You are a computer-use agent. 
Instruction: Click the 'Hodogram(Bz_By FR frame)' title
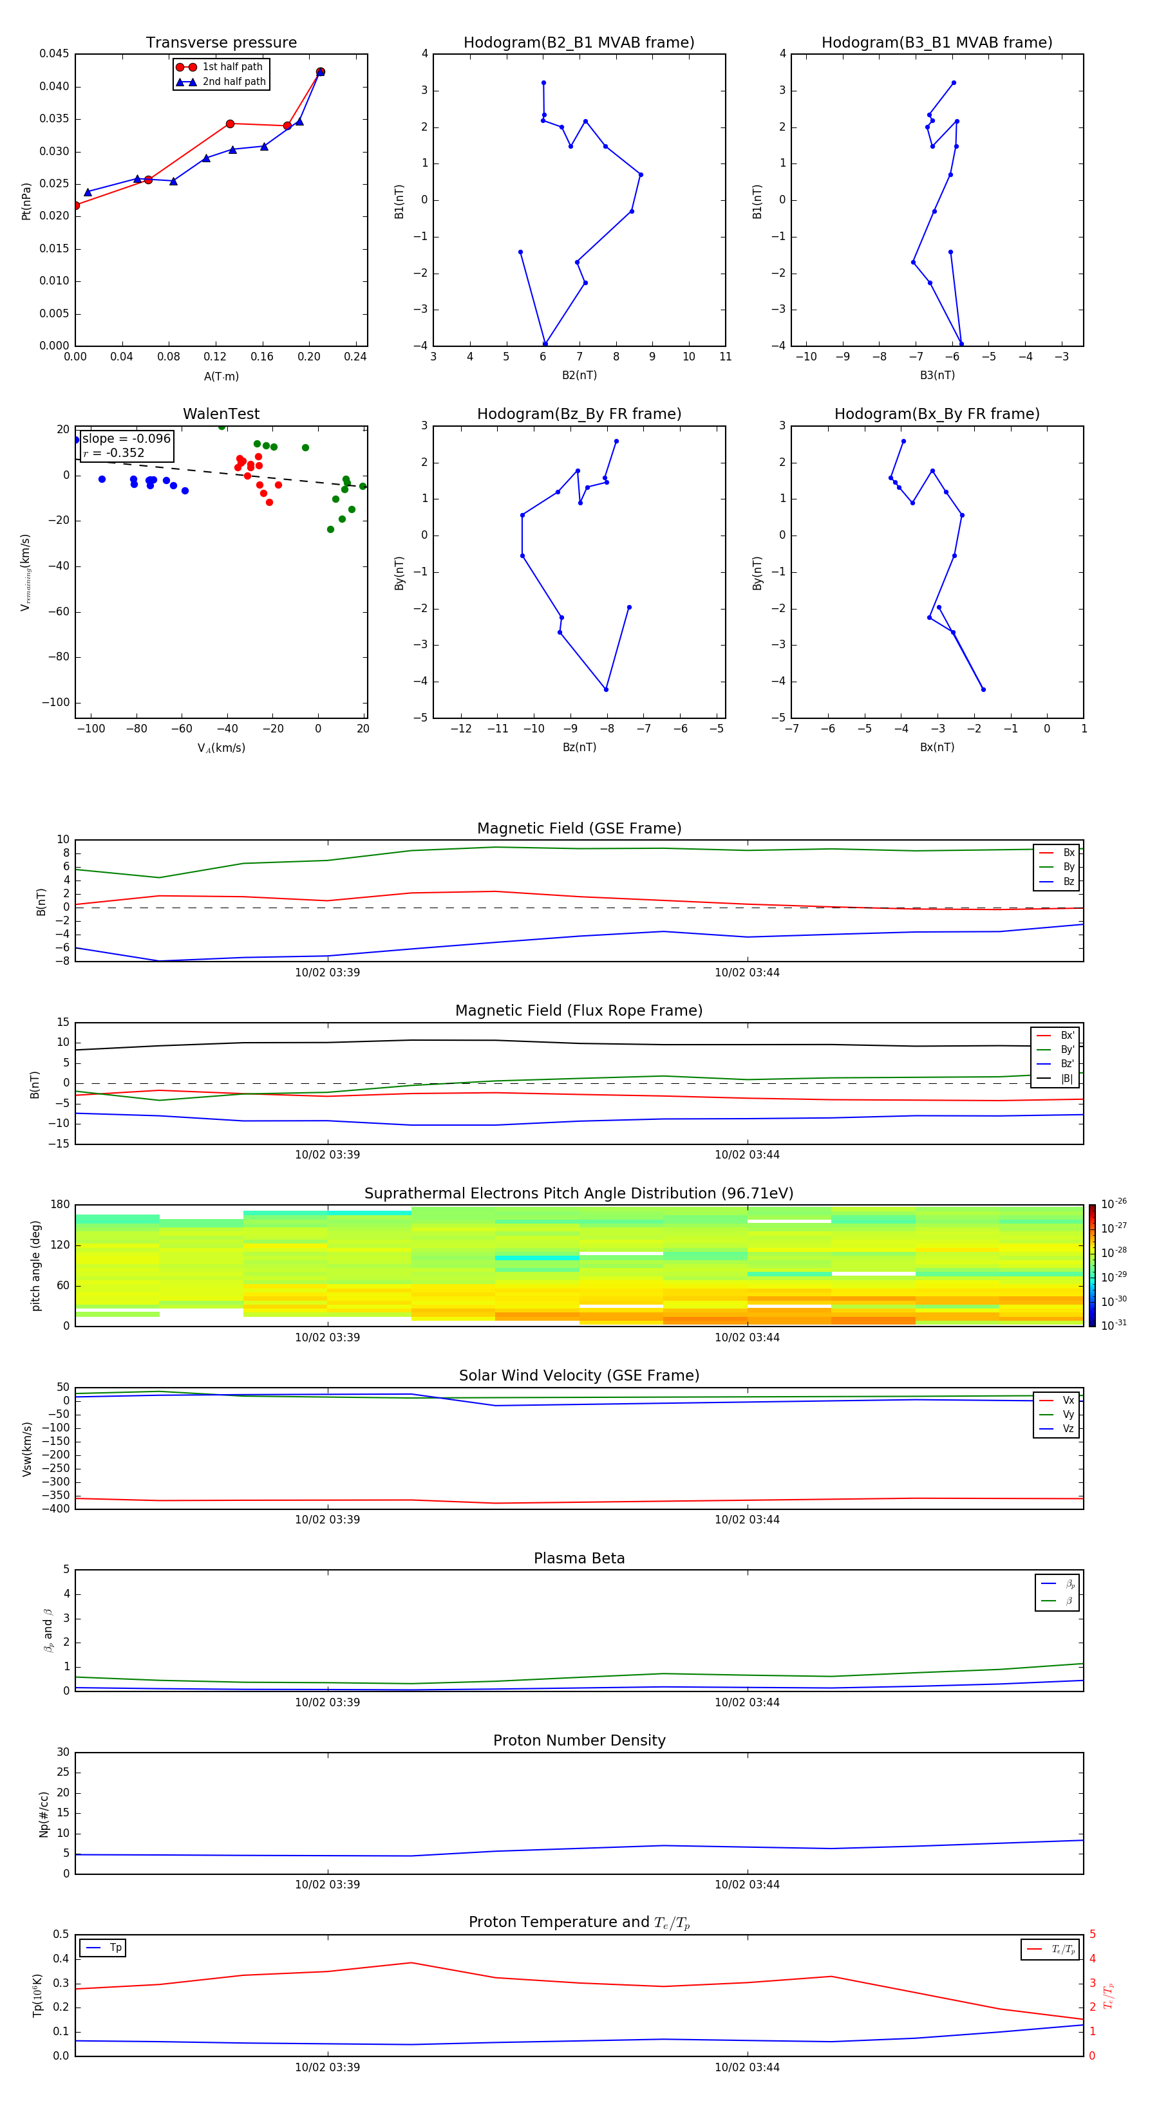579,414
